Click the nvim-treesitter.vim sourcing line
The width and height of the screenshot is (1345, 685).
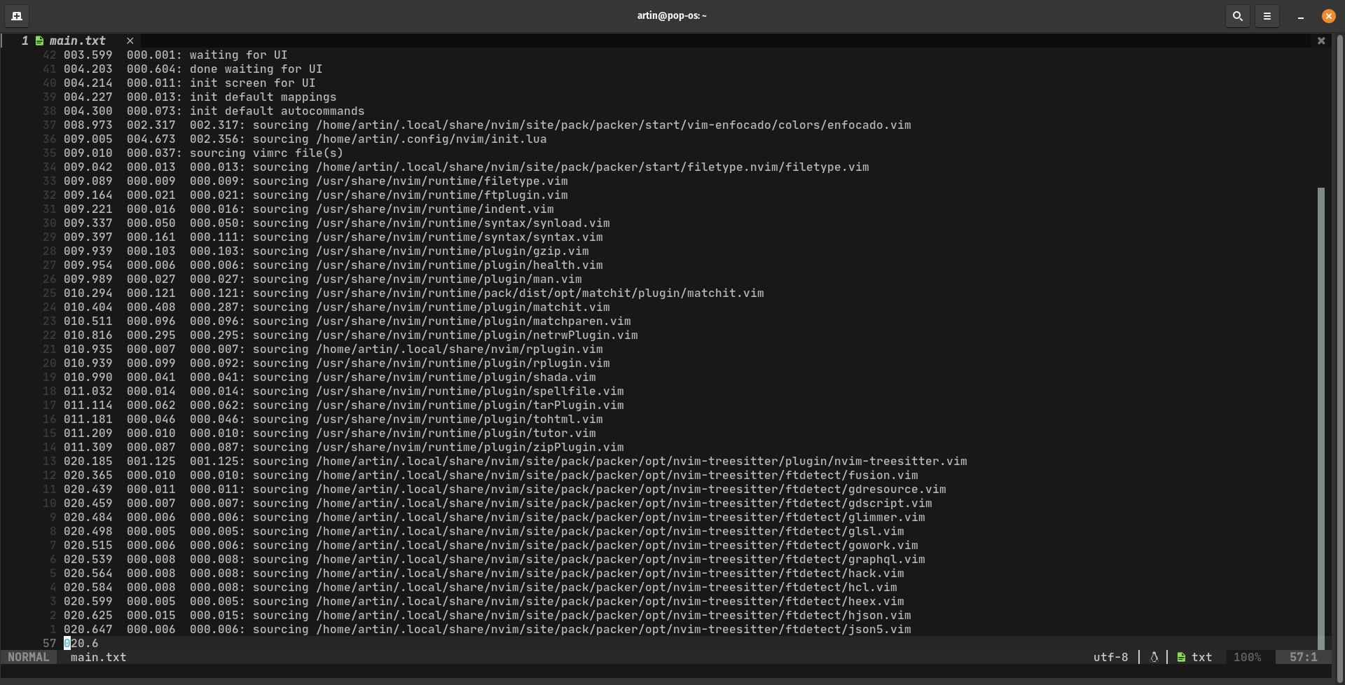click(x=515, y=461)
